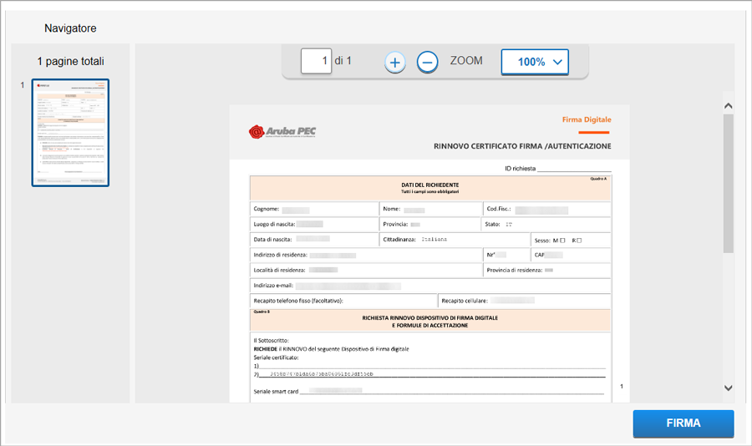Click the 'Luogo di nascita:' label

274,224
